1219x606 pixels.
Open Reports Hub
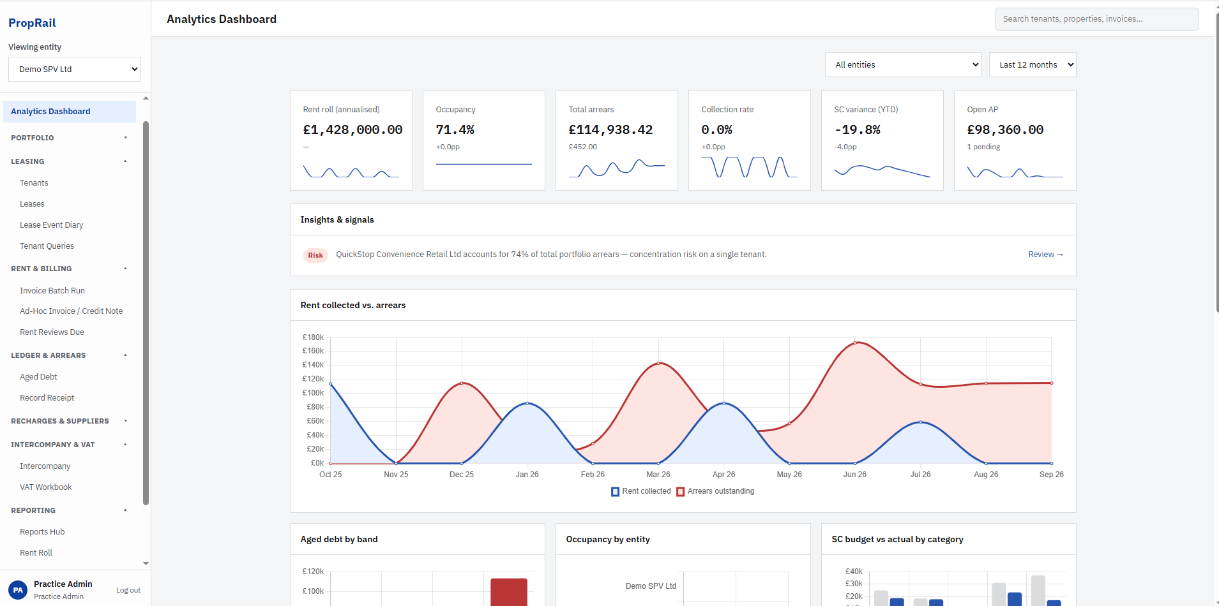[42, 532]
